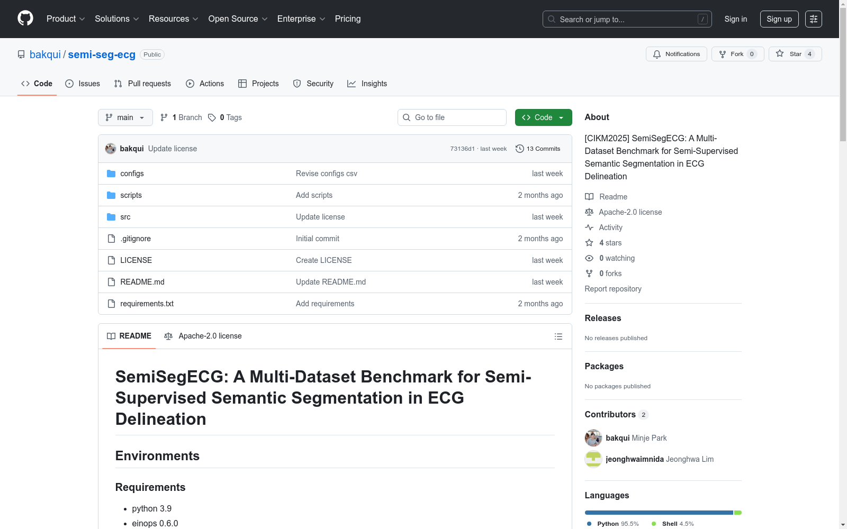Screen dimensions: 847x529
Task: Switch to the Actions tab
Action: tap(205, 84)
